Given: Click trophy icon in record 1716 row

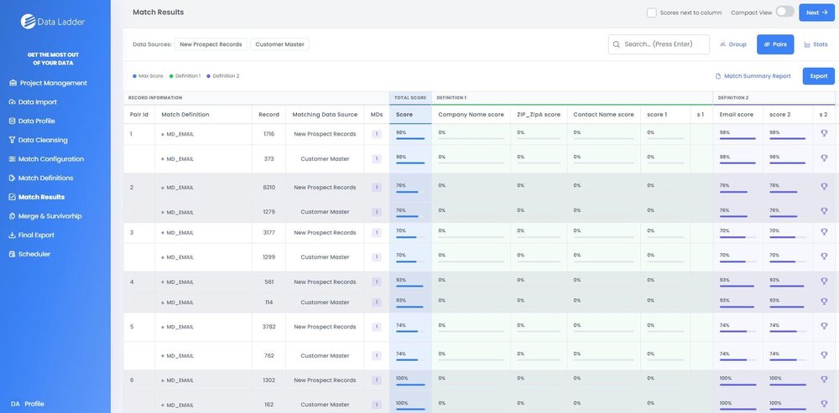Looking at the screenshot, I should click(x=824, y=133).
